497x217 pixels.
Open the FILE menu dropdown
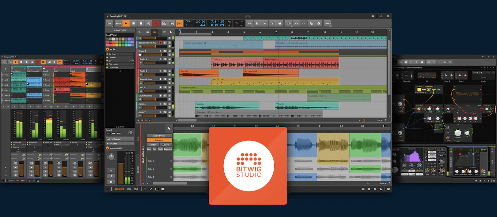pyautogui.click(x=109, y=23)
